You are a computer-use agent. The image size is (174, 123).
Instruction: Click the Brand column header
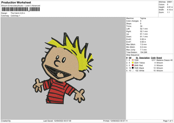[x=159, y=58]
